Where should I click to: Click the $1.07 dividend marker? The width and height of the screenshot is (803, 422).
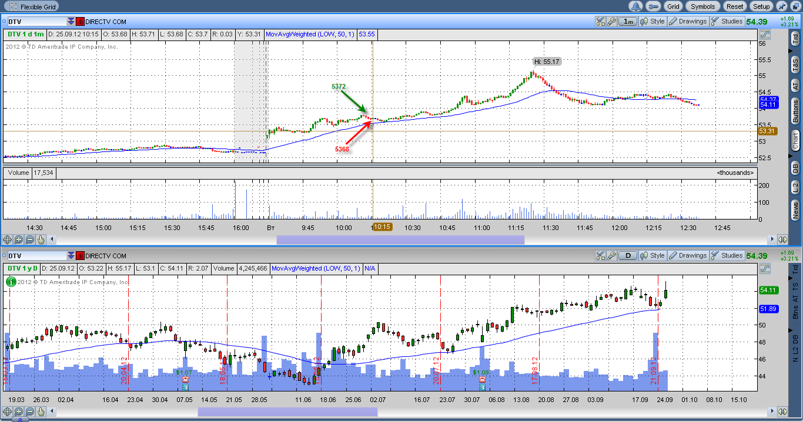pyautogui.click(x=184, y=372)
